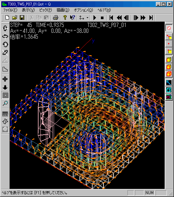Jump to the last step button
The height and width of the screenshot is (197, 174).
coord(151,18)
